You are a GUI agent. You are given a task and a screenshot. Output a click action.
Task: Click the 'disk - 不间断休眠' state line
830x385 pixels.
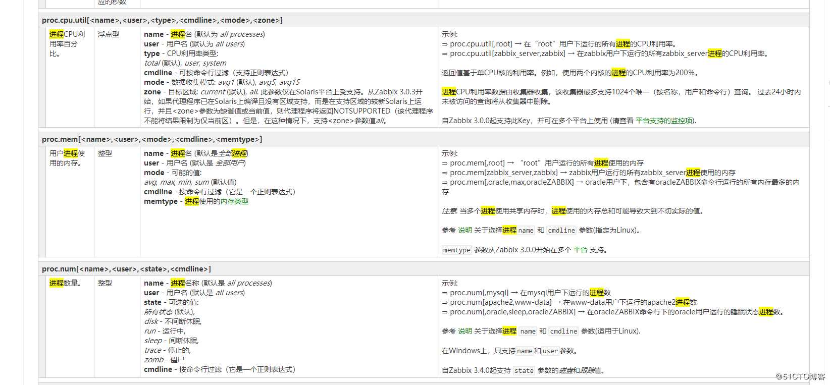[x=173, y=321]
